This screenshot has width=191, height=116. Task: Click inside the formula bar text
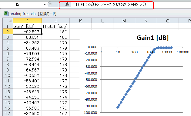click(x=109, y=5)
